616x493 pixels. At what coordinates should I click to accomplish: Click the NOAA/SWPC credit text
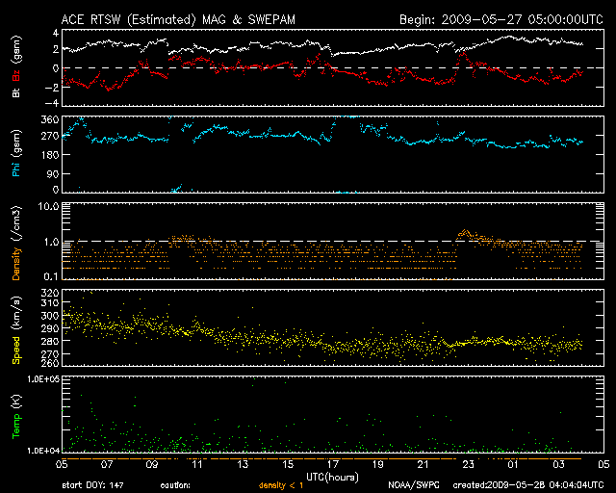pyautogui.click(x=412, y=484)
